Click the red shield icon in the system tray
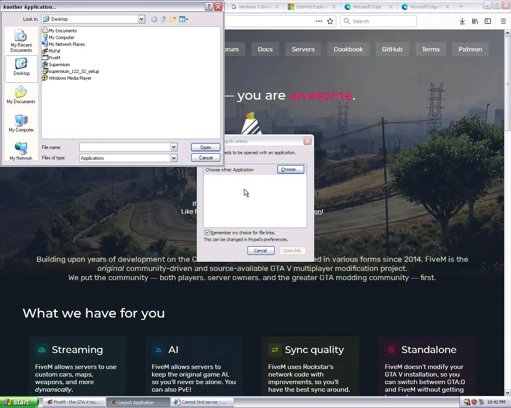This screenshot has height=408, width=511. 474,402
